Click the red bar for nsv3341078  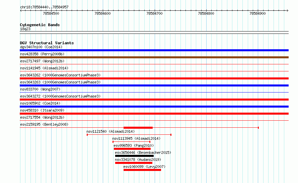pos(134,163)
